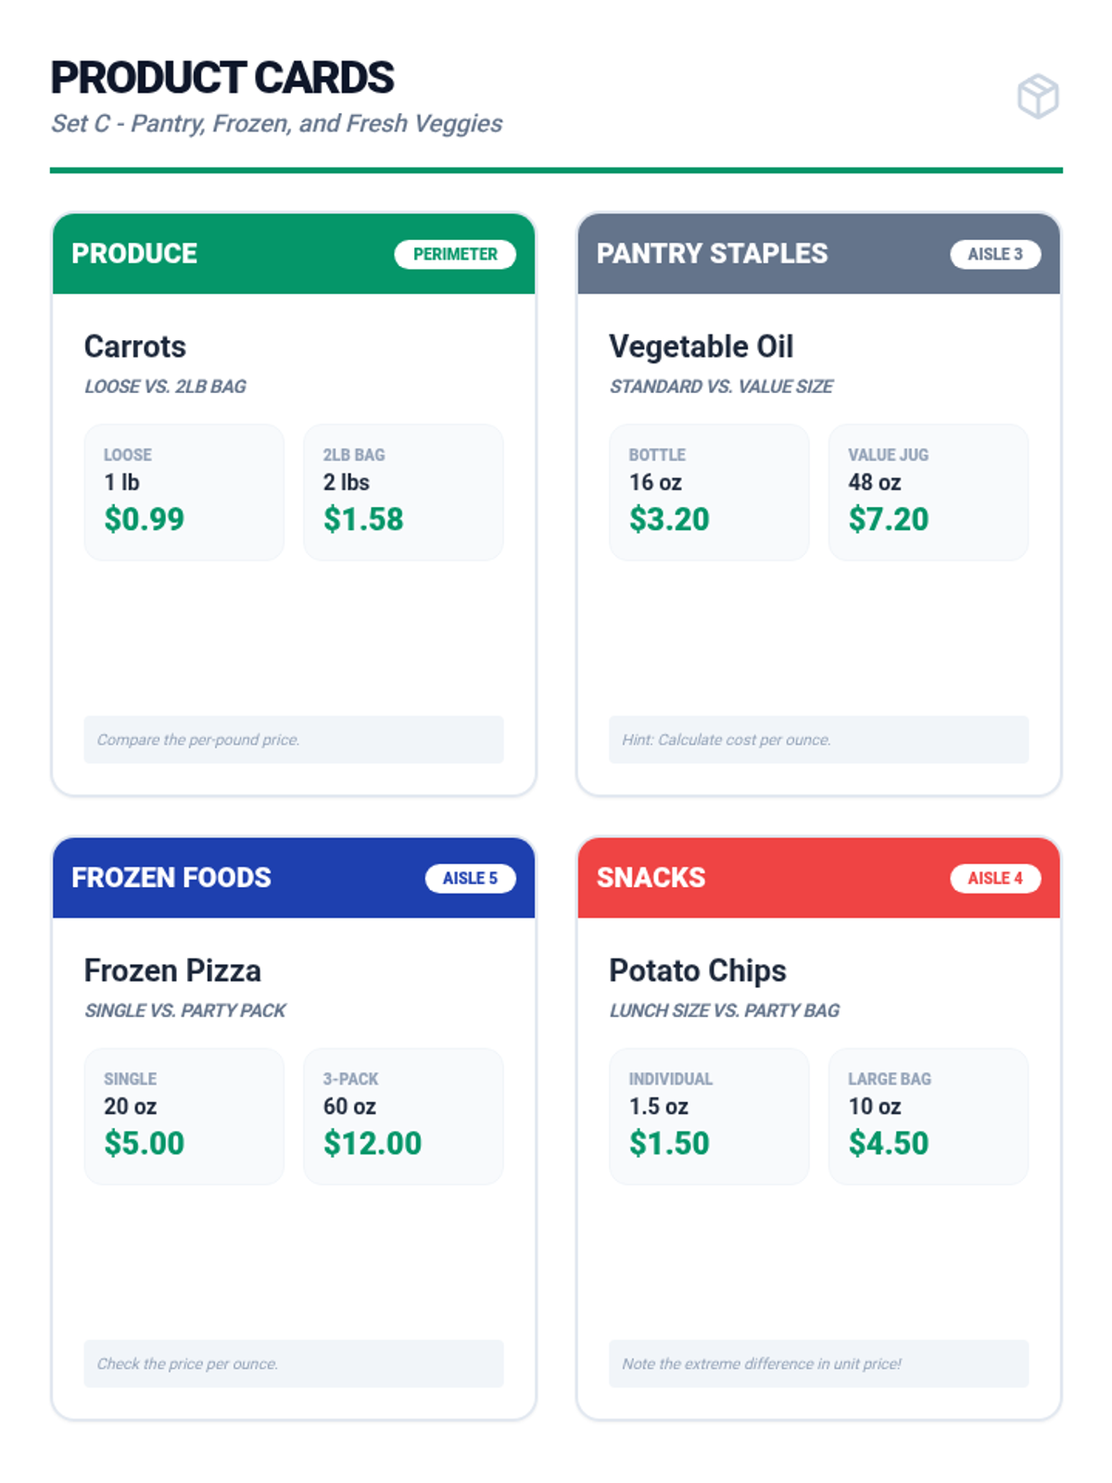
Task: Pick the 3-Pack 60 oz pizza option
Action: [x=403, y=1116]
